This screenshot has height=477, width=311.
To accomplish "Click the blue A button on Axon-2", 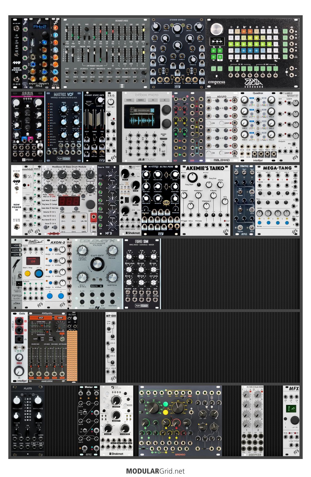I will coord(50,296).
